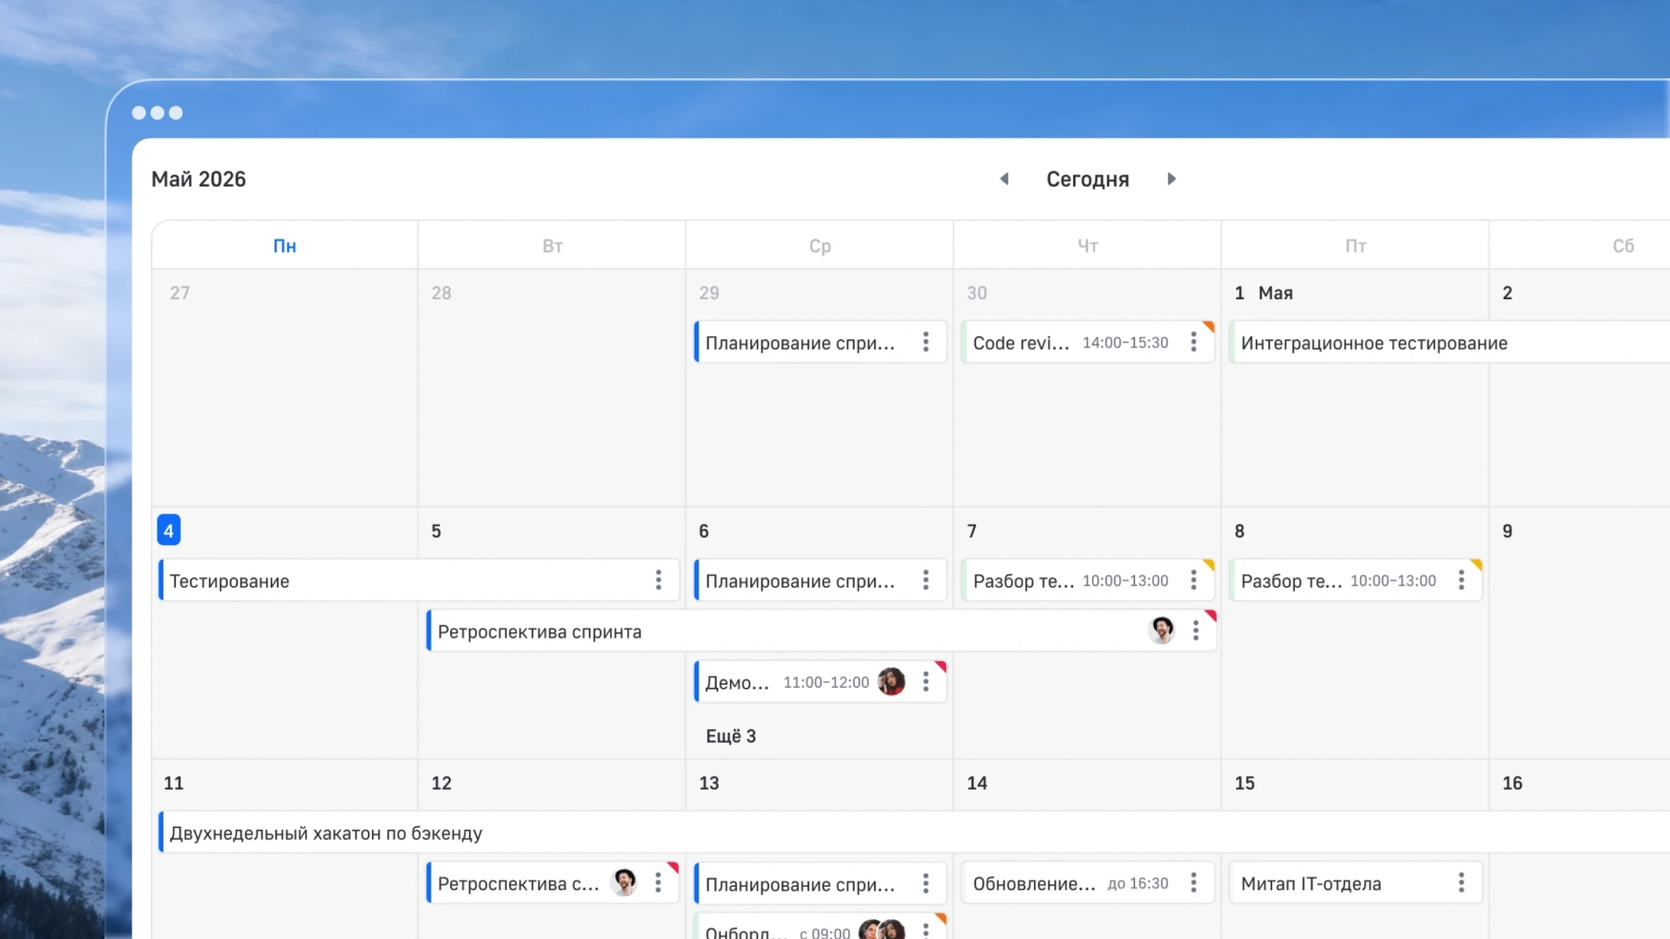This screenshot has width=1670, height=939.
Task: Select the greyed-out date 28
Action: (x=441, y=293)
